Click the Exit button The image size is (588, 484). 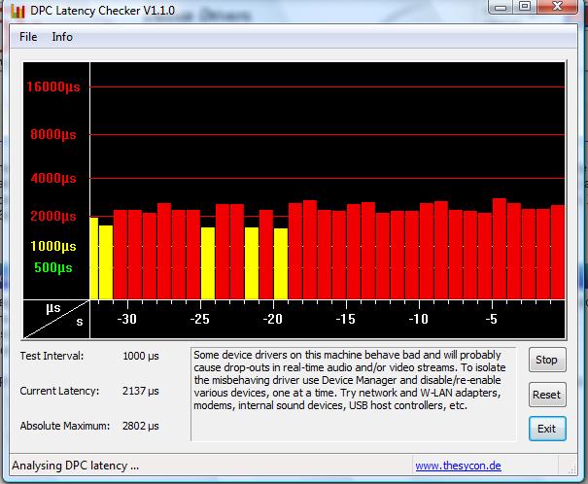tap(547, 429)
